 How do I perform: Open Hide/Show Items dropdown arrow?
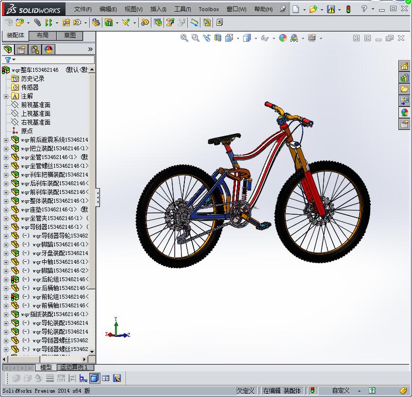coord(274,39)
